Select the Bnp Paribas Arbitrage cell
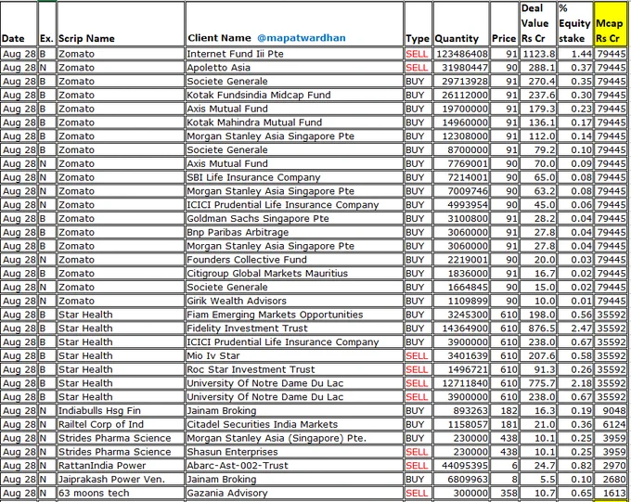The height and width of the screenshot is (502, 631). point(294,232)
